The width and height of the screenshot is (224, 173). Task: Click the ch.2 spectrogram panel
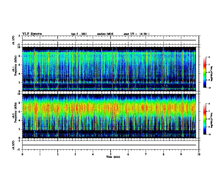tap(109, 116)
